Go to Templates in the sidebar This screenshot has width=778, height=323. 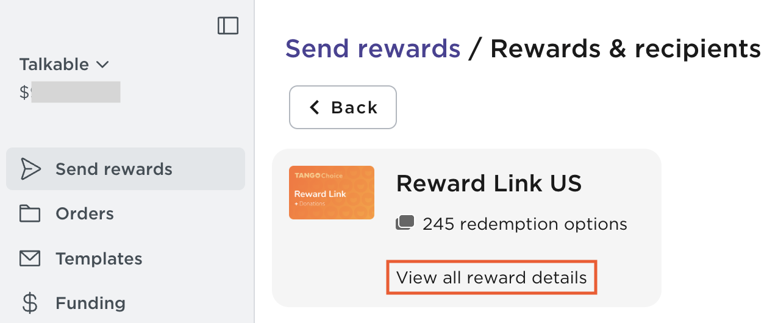coord(99,258)
